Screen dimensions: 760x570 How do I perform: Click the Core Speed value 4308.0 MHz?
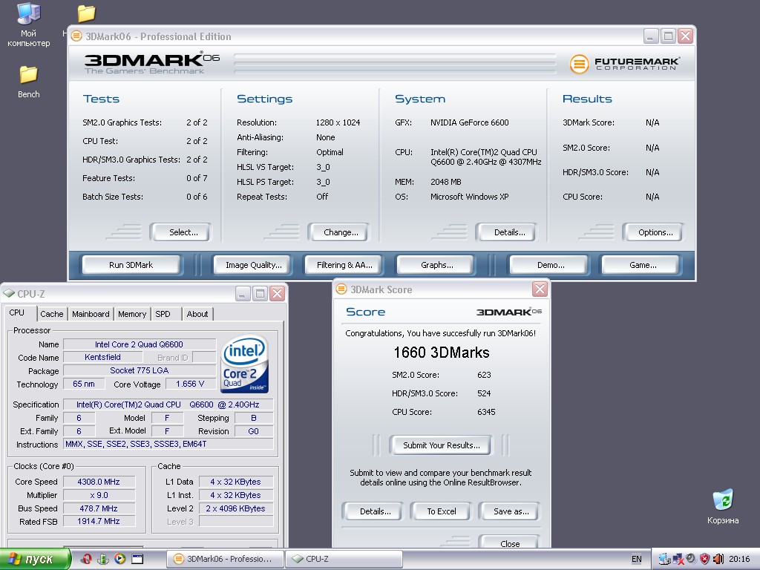click(99, 482)
